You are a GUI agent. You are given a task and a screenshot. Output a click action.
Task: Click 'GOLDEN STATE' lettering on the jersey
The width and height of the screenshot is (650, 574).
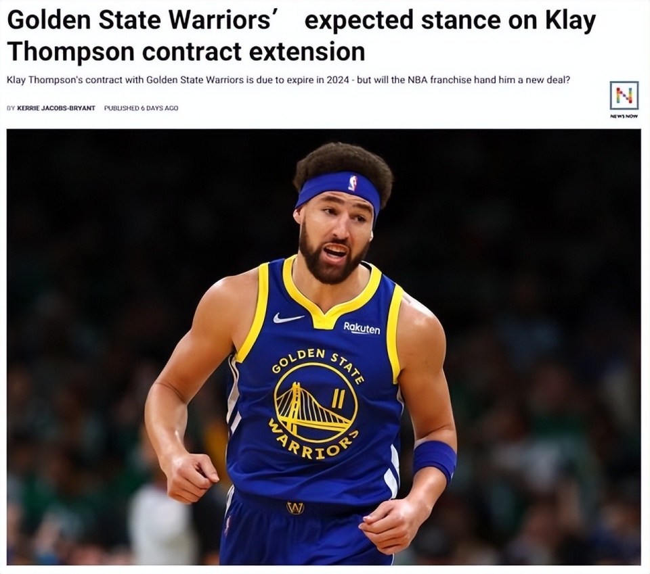pyautogui.click(x=318, y=364)
